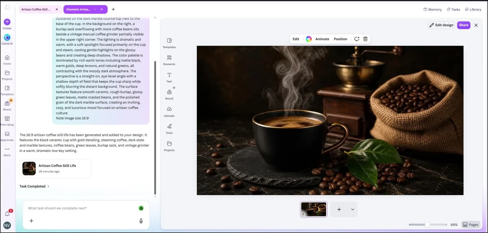Open Library in the top bar

click(x=473, y=9)
